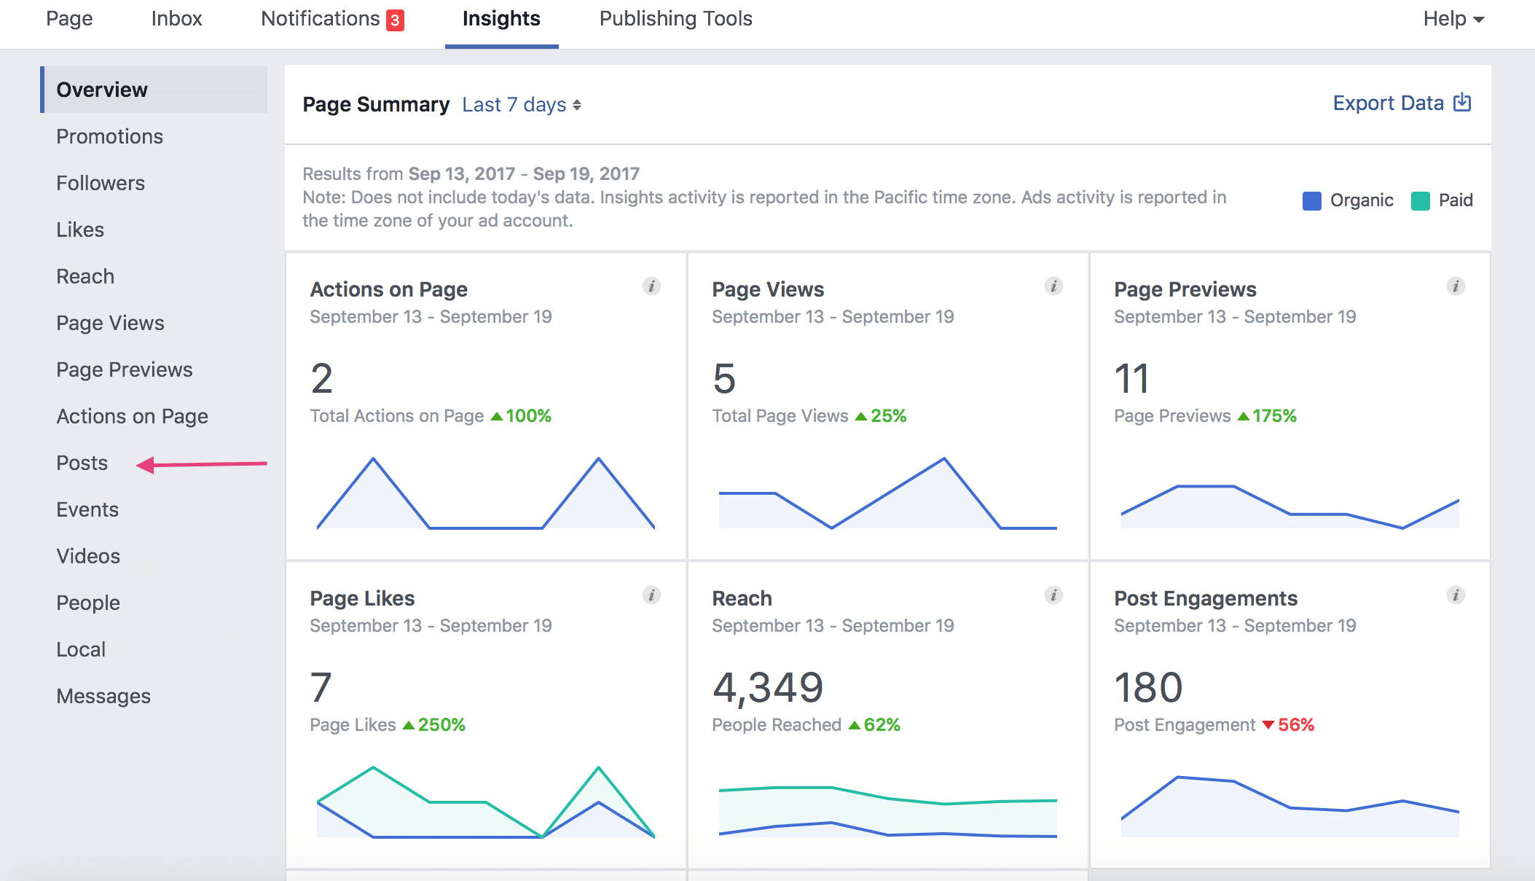Viewport: 1535px width, 881px height.
Task: Click the 180 Post Engagement value
Action: pos(1149,687)
